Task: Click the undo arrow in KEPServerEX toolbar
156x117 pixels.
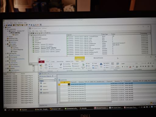Action: pos(30,25)
